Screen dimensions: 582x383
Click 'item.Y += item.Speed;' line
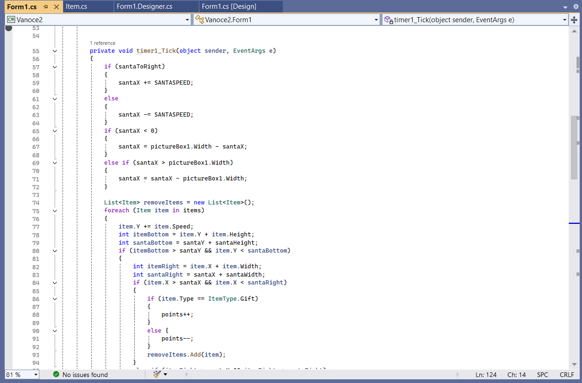156,227
